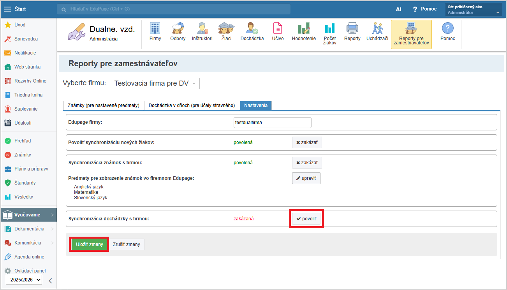Edit subjects using the upraviť button
Image resolution: width=507 pixels, height=290 pixels.
[306, 178]
